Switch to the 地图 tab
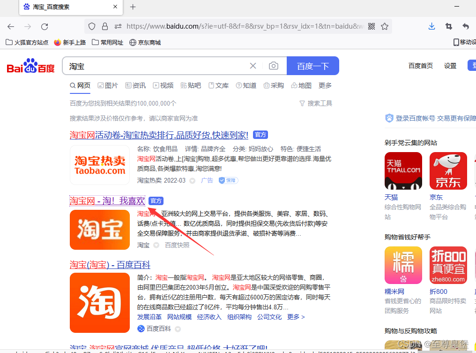This screenshot has height=353, width=476. pyautogui.click(x=301, y=85)
